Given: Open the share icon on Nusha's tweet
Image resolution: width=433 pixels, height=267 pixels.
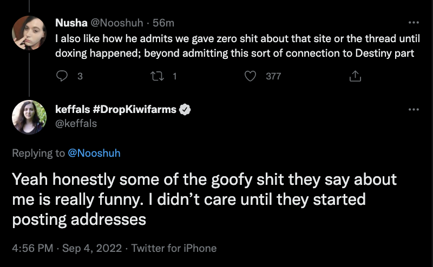Looking at the screenshot, I should [x=355, y=76].
